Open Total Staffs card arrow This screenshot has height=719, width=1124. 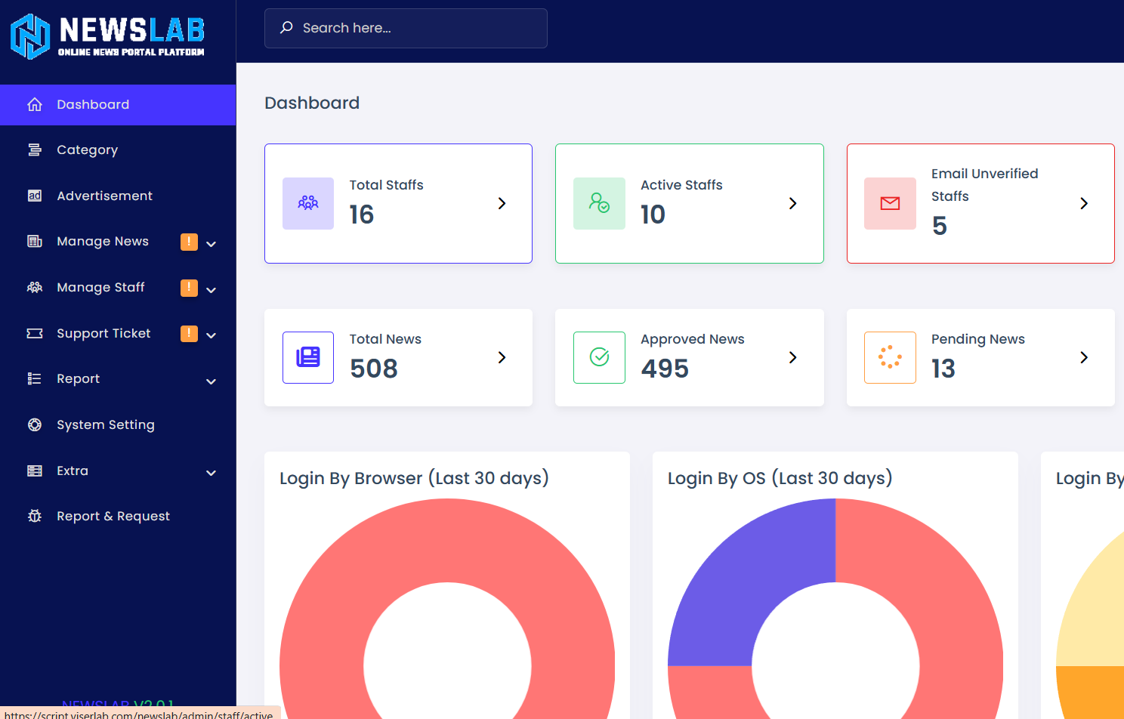(x=502, y=203)
